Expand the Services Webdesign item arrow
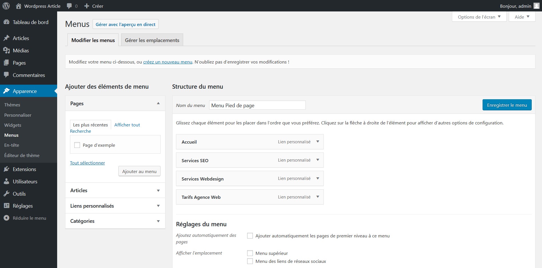The image size is (542, 268). click(318, 178)
